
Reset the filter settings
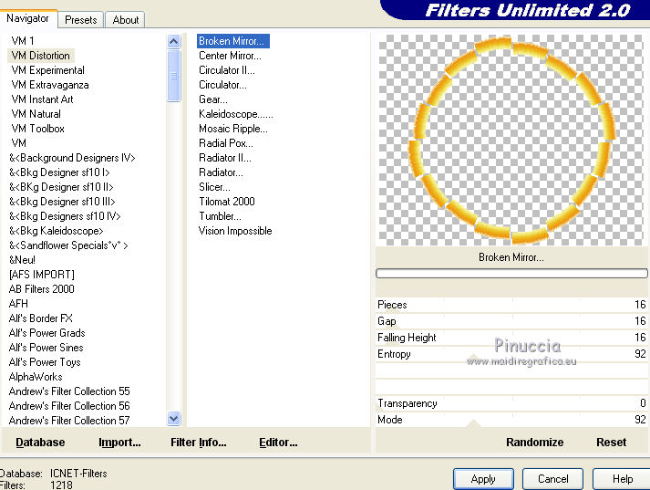point(612,443)
